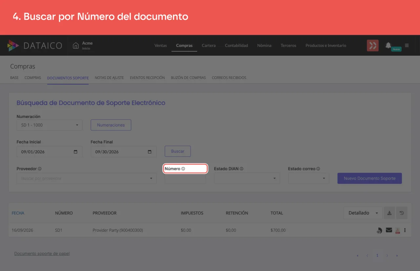Expand the Estado DIAN dropdown
The height and width of the screenshot is (271, 420).
point(247,178)
